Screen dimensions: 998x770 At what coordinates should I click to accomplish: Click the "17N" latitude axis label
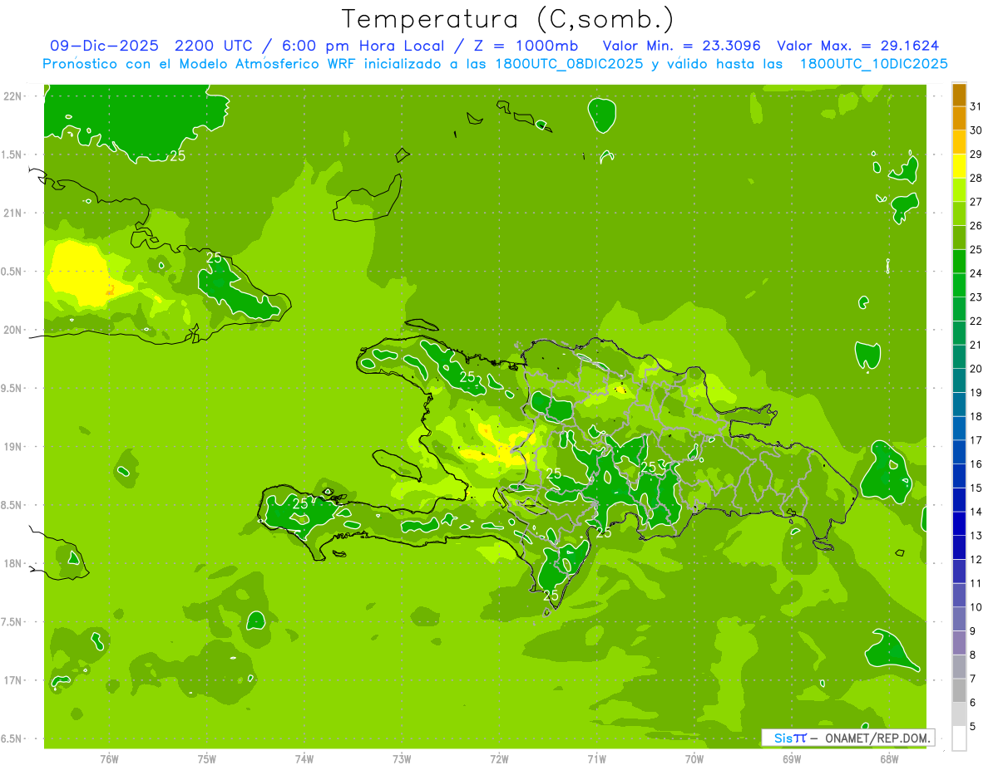pyautogui.click(x=12, y=680)
